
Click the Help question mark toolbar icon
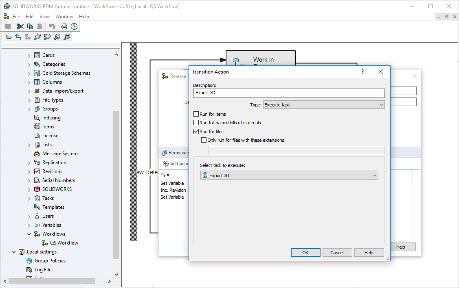[74, 26]
